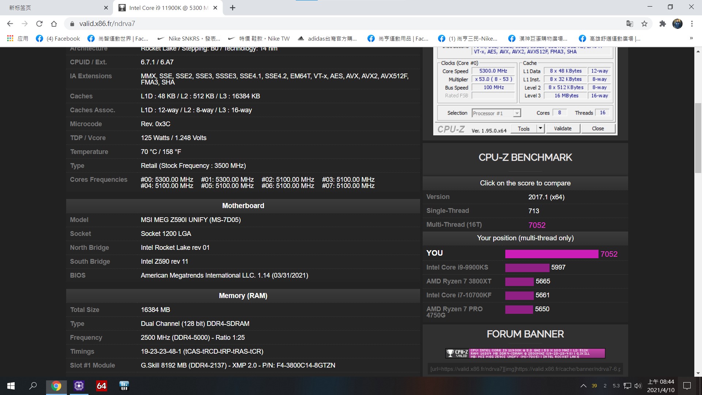Show more bookmarks chevron
702x395 pixels.
pos(691,38)
